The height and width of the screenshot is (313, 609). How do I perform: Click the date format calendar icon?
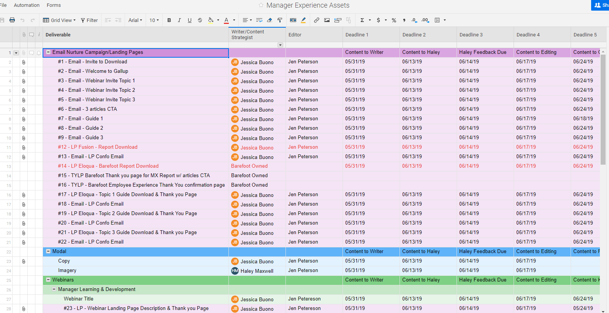(437, 20)
